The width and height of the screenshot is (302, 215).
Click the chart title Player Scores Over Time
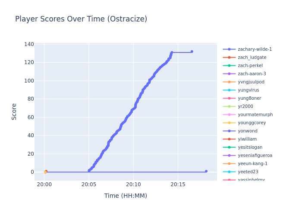pos(81,19)
